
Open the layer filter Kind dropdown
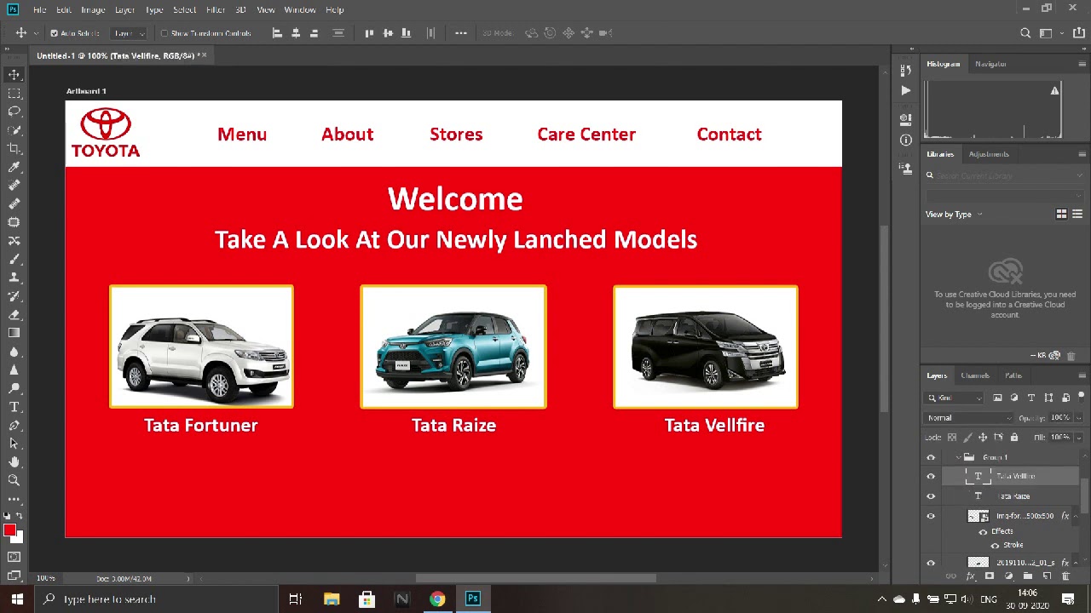coord(955,398)
